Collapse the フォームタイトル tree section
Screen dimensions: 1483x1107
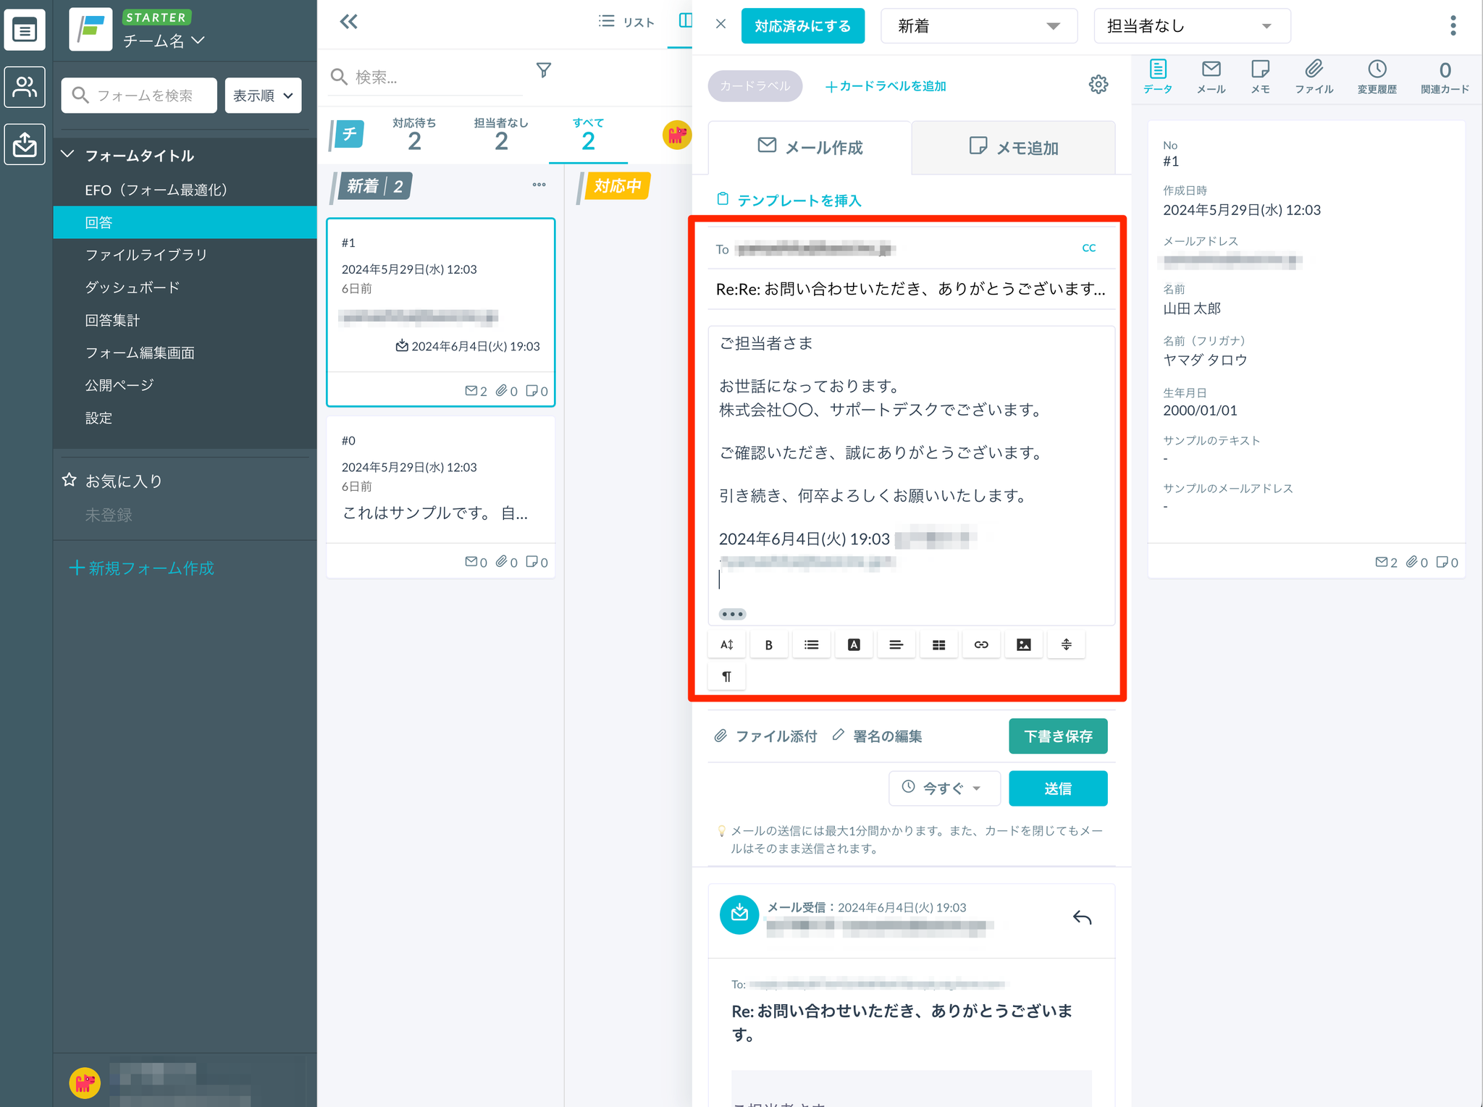point(68,155)
